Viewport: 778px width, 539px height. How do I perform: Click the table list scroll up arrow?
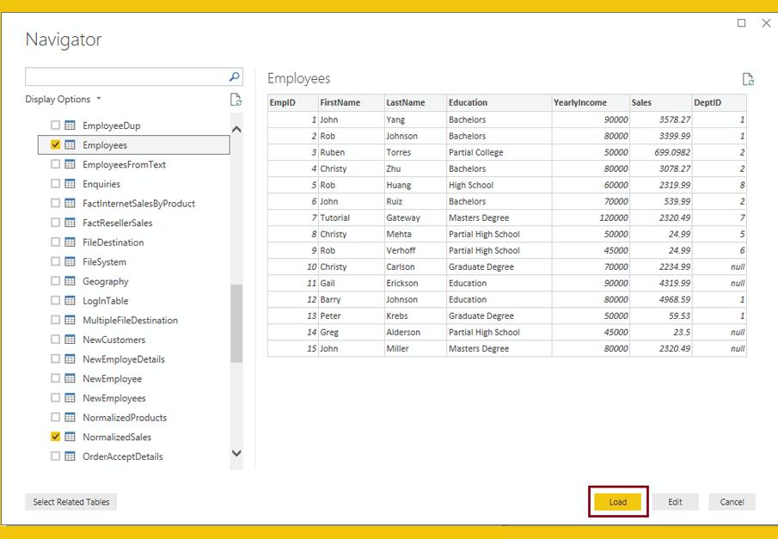pyautogui.click(x=236, y=130)
